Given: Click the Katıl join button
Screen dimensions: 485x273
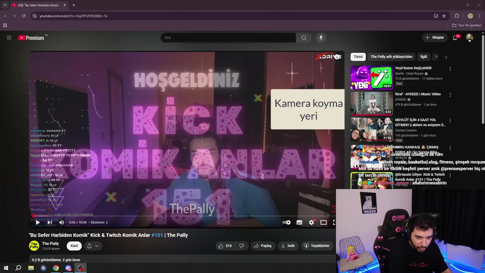Looking at the screenshot, I should pos(74,246).
